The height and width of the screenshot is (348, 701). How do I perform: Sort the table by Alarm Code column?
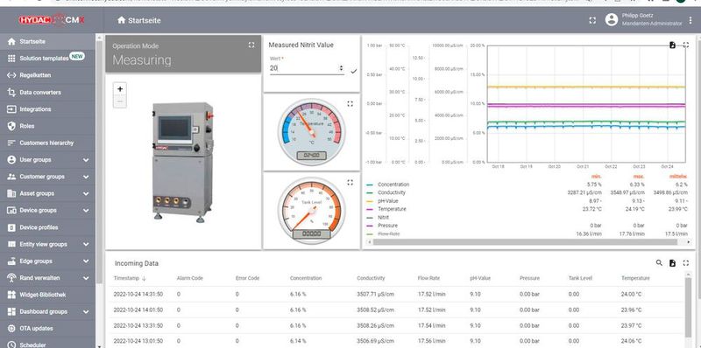(x=189, y=278)
